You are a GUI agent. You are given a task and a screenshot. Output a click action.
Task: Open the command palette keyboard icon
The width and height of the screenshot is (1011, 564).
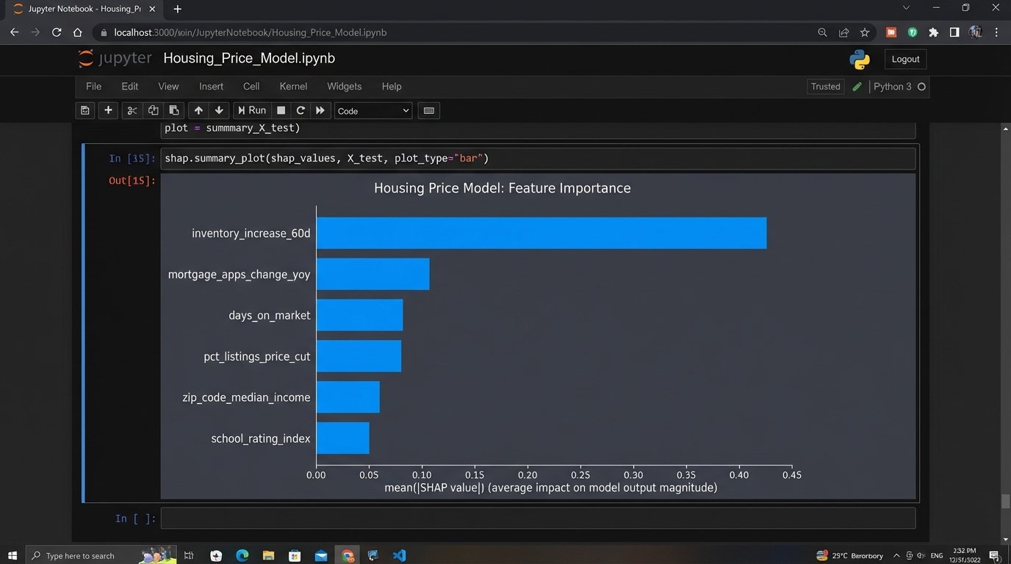(429, 110)
